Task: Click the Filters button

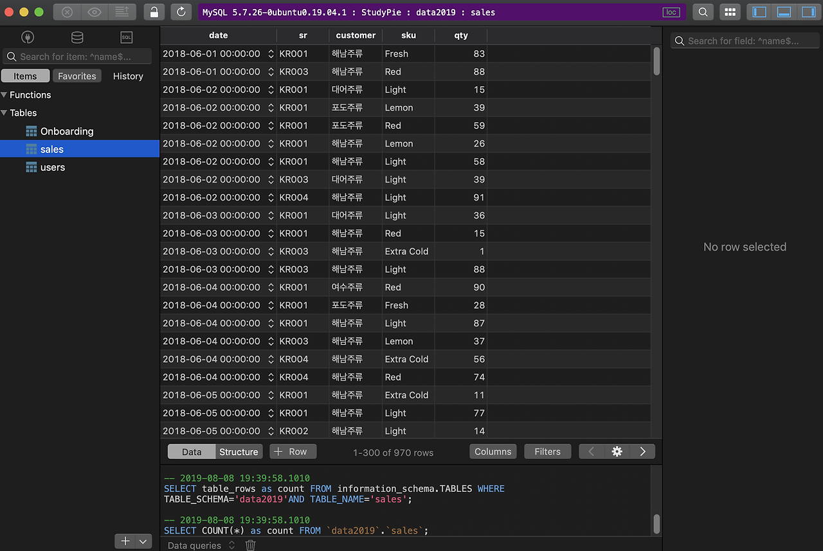Action: click(x=547, y=451)
